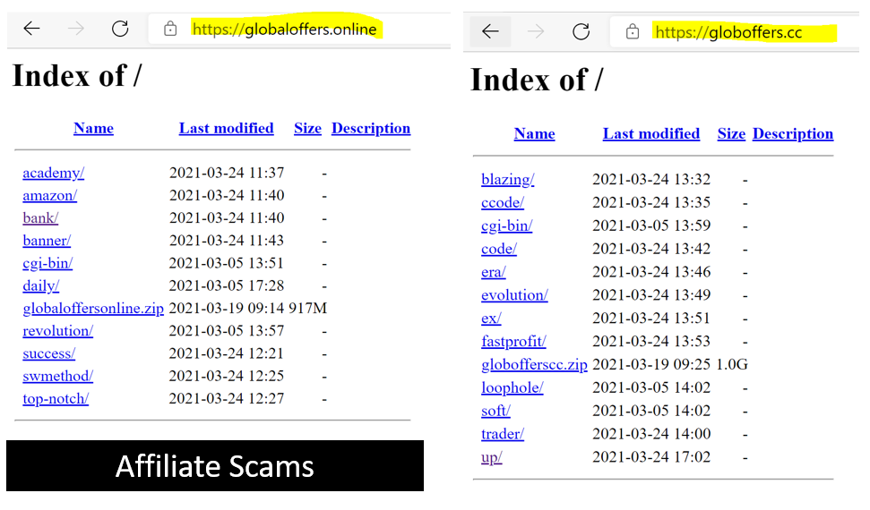Screen dimensions: 870x510
Task: Click the date 2021-03-24 14:00
Action: (651, 434)
